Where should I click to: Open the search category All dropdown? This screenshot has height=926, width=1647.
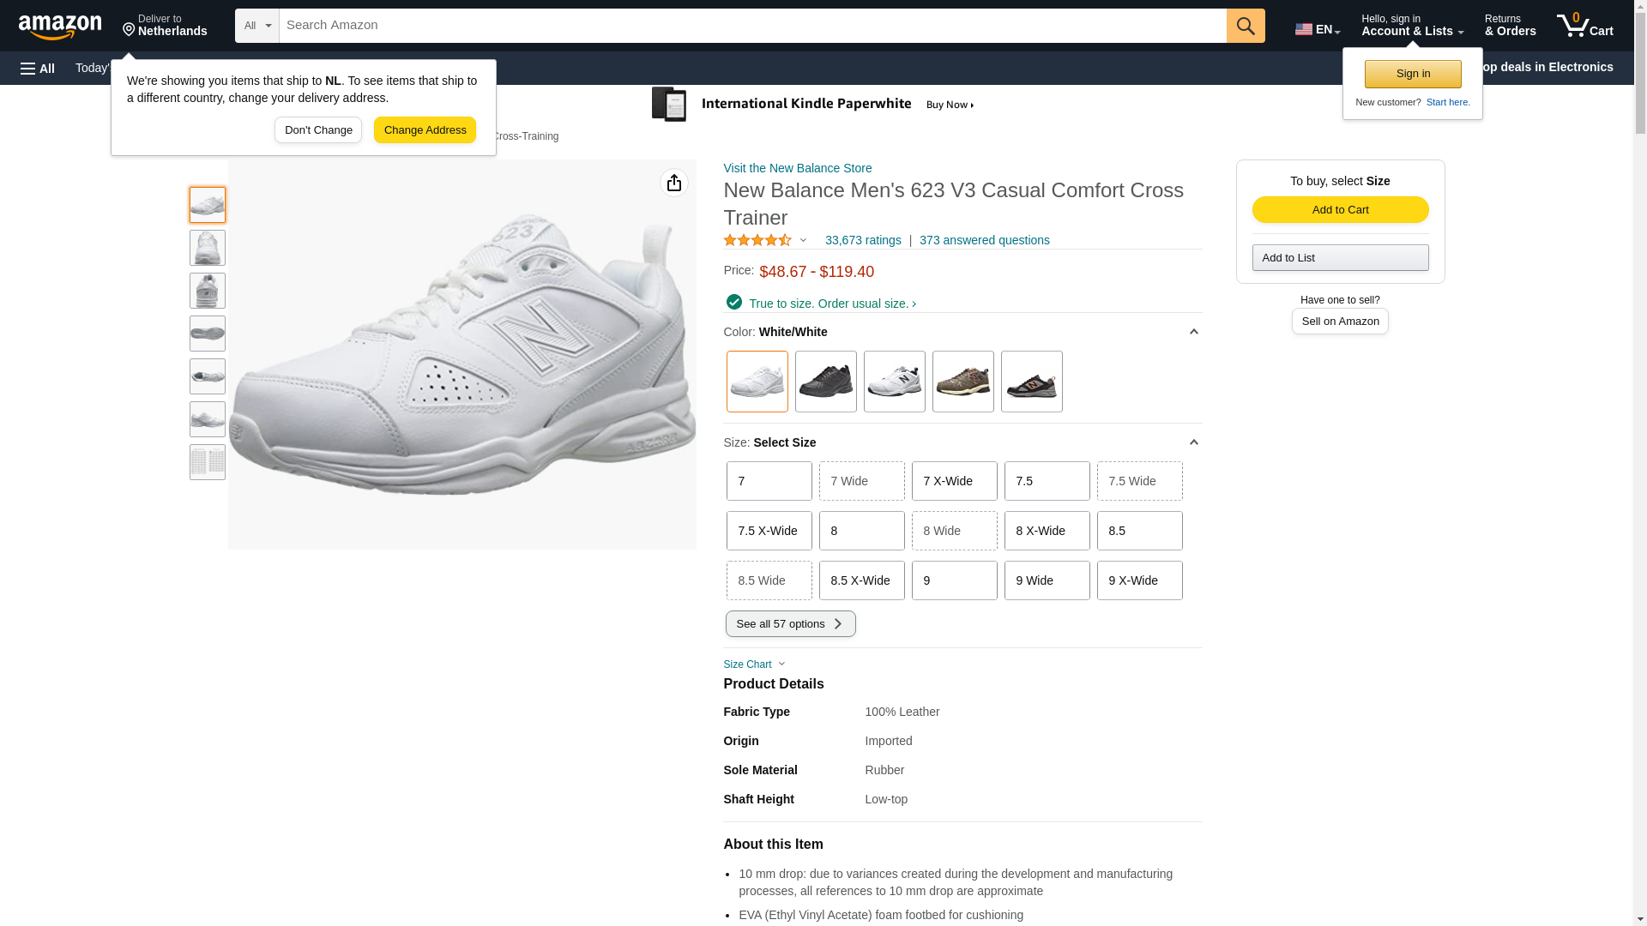coord(256,26)
